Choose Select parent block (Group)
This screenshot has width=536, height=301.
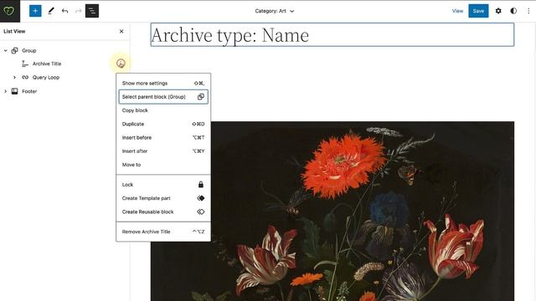tap(163, 97)
